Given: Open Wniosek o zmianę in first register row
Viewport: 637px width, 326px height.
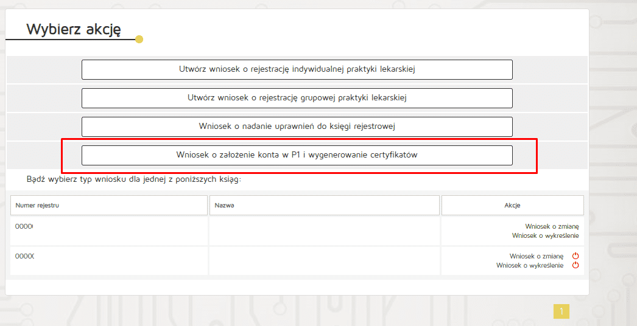Looking at the screenshot, I should pyautogui.click(x=552, y=226).
